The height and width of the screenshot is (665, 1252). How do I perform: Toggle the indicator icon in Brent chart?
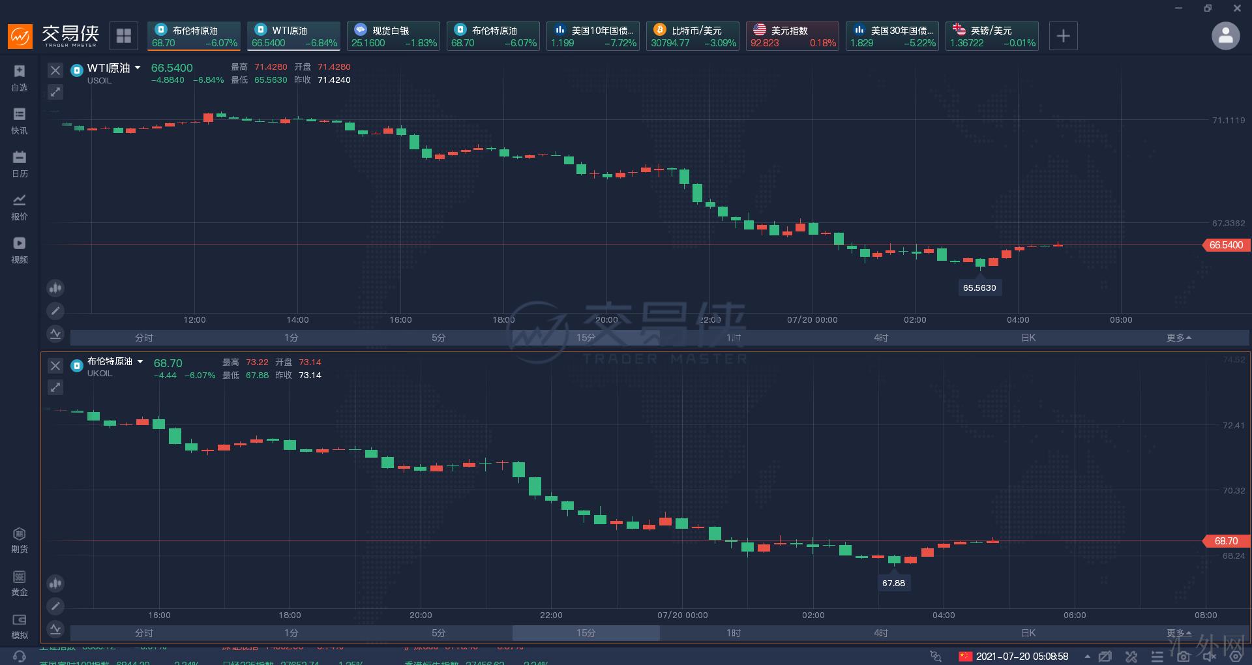tap(55, 629)
